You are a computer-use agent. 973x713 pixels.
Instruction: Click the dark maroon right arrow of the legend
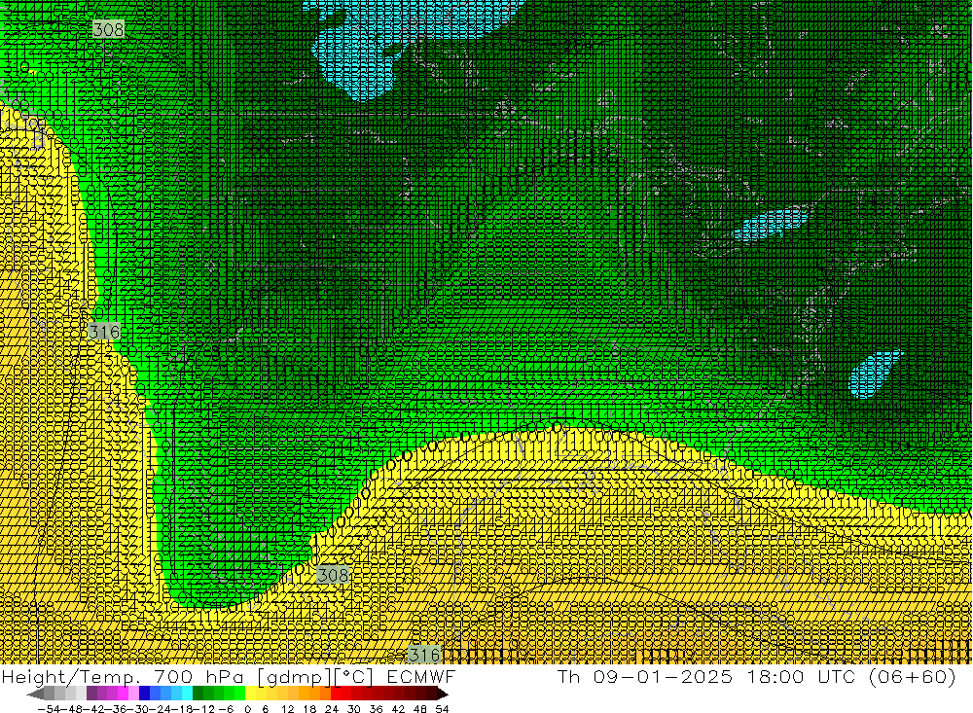(443, 694)
